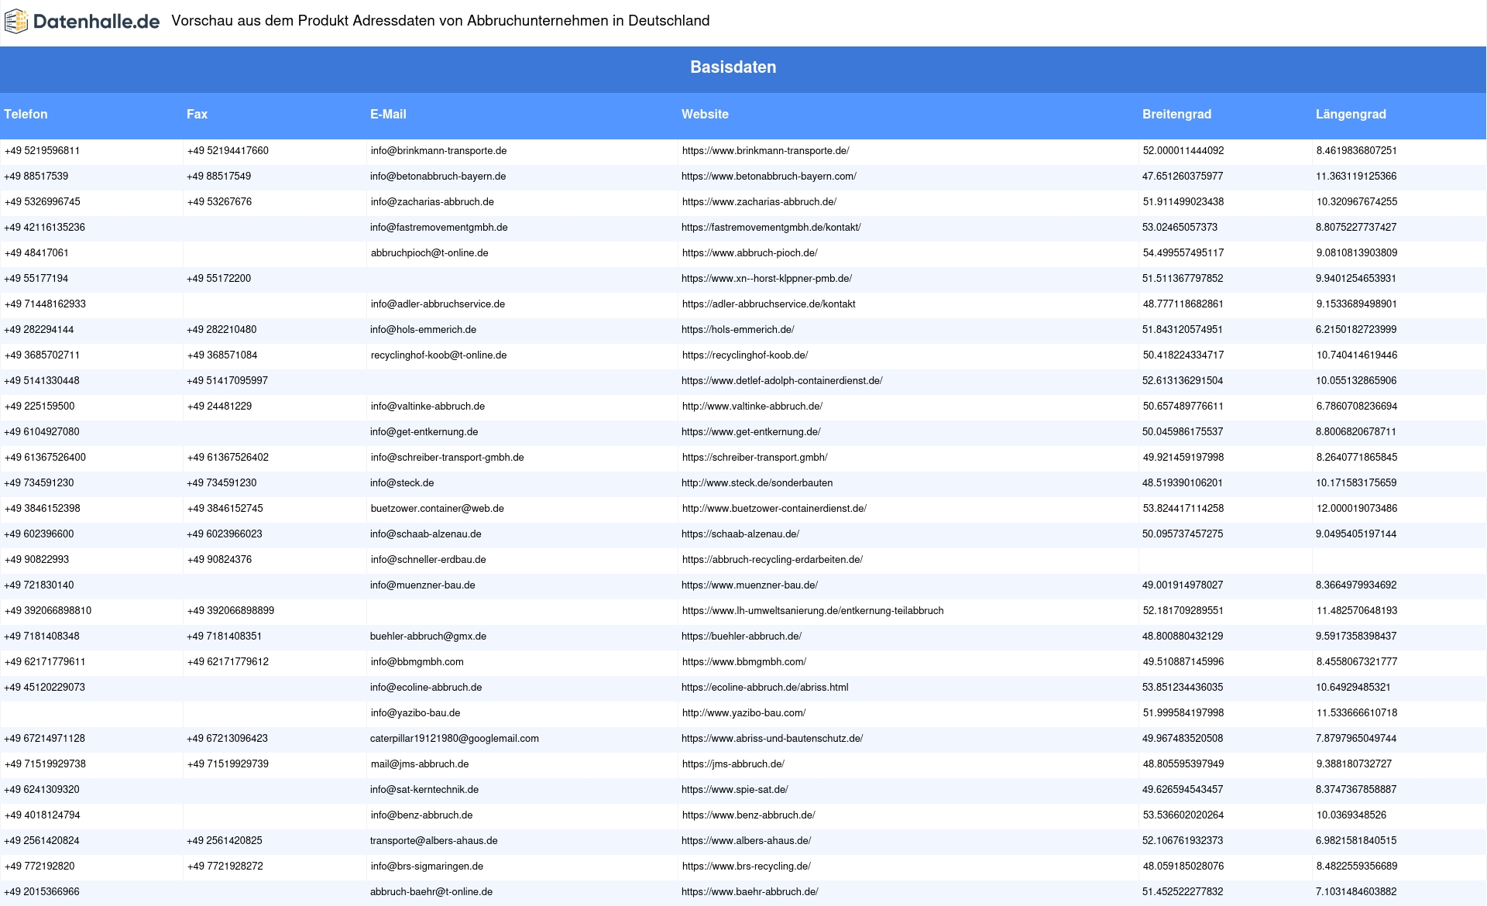This screenshot has height=906, width=1487.
Task: Click the Website column header
Action: [x=705, y=115]
